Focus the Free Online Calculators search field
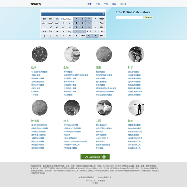The height and width of the screenshot is (187, 187). coord(129,17)
